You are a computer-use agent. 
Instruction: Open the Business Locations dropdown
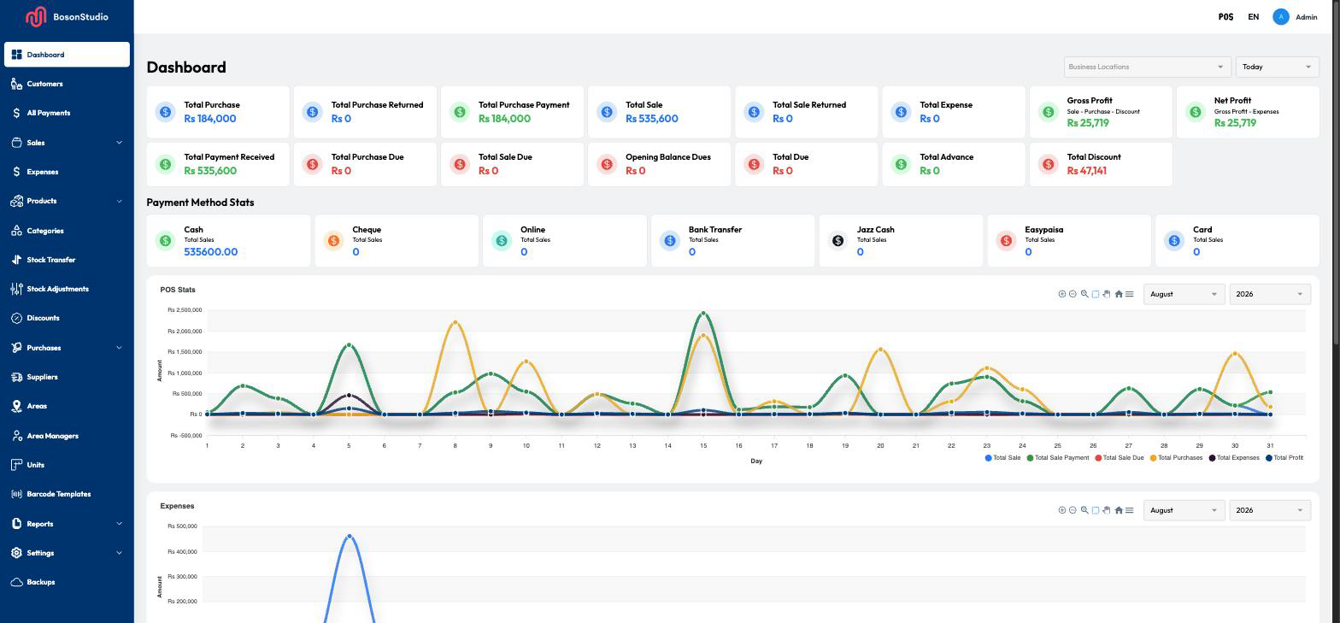1148,67
